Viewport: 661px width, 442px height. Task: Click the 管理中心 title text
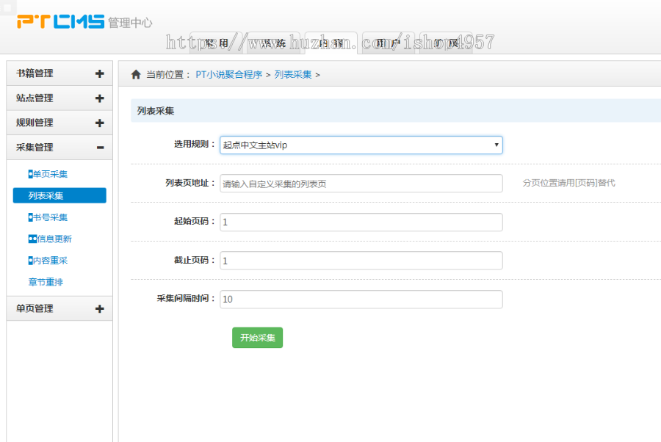pos(130,23)
